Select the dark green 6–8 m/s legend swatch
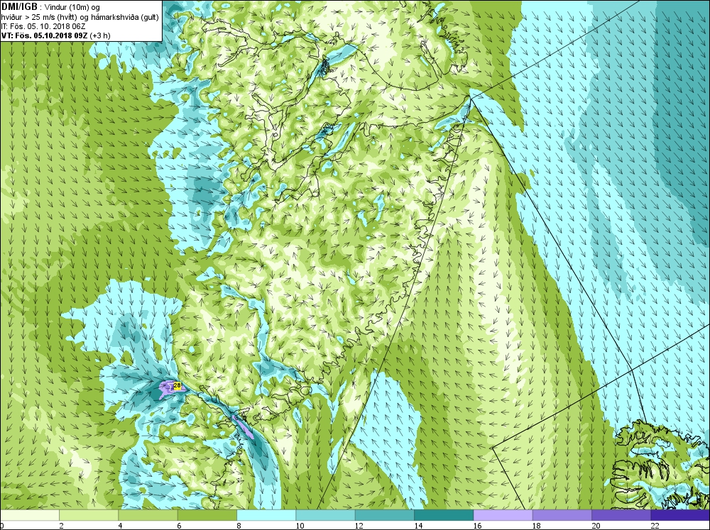710x530 pixels. point(207,515)
